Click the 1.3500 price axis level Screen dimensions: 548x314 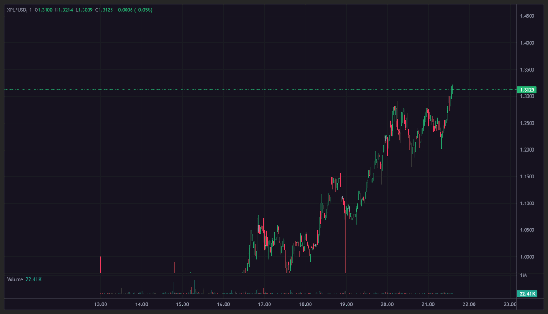pyautogui.click(x=527, y=70)
